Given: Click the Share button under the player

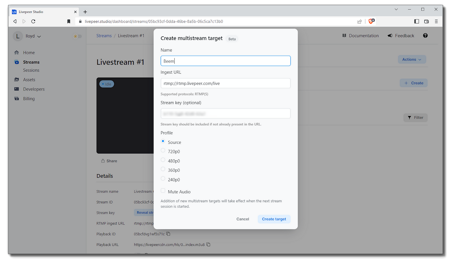Looking at the screenshot, I should click(109, 161).
